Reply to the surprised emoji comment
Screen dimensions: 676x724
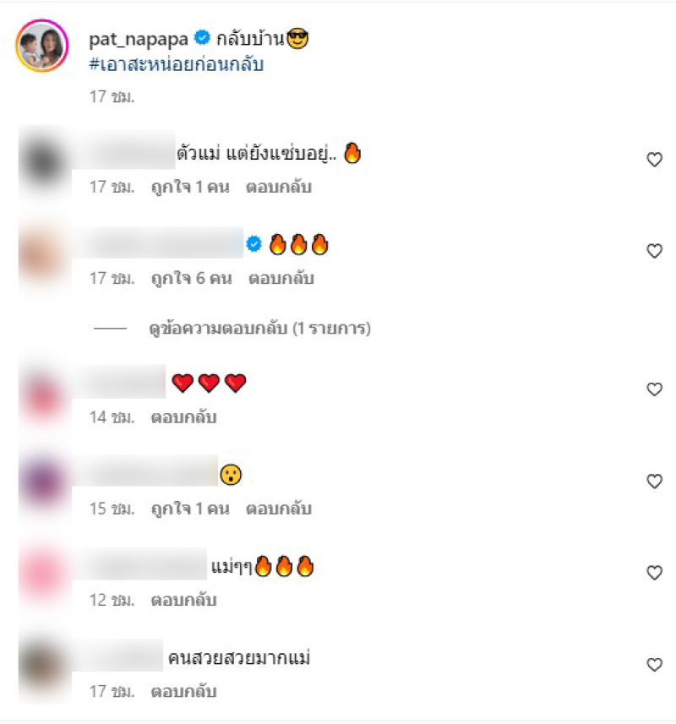[x=279, y=509]
